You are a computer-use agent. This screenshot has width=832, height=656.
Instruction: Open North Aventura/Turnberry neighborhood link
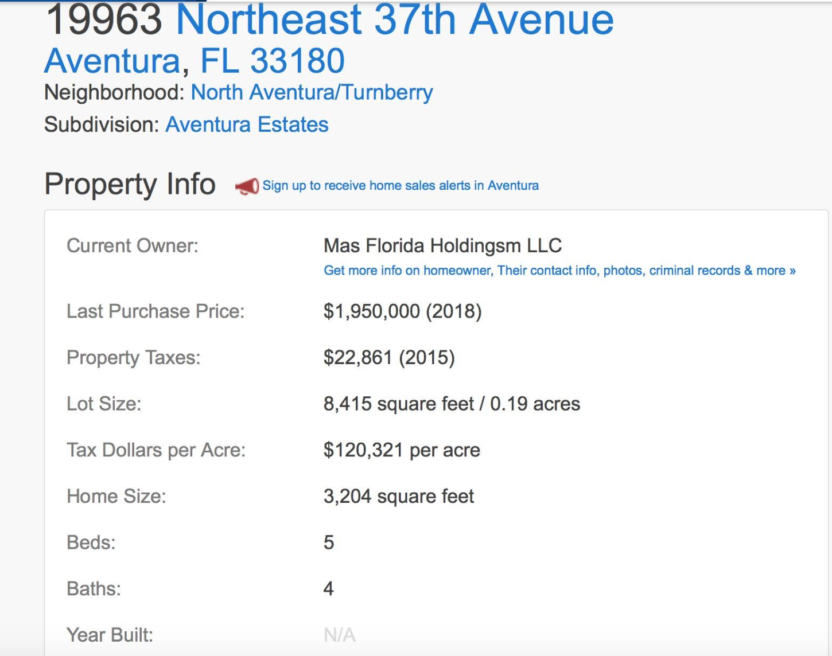pyautogui.click(x=312, y=92)
